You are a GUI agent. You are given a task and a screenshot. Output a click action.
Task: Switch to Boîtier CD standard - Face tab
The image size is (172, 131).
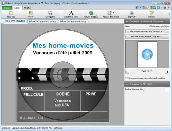click(42, 22)
